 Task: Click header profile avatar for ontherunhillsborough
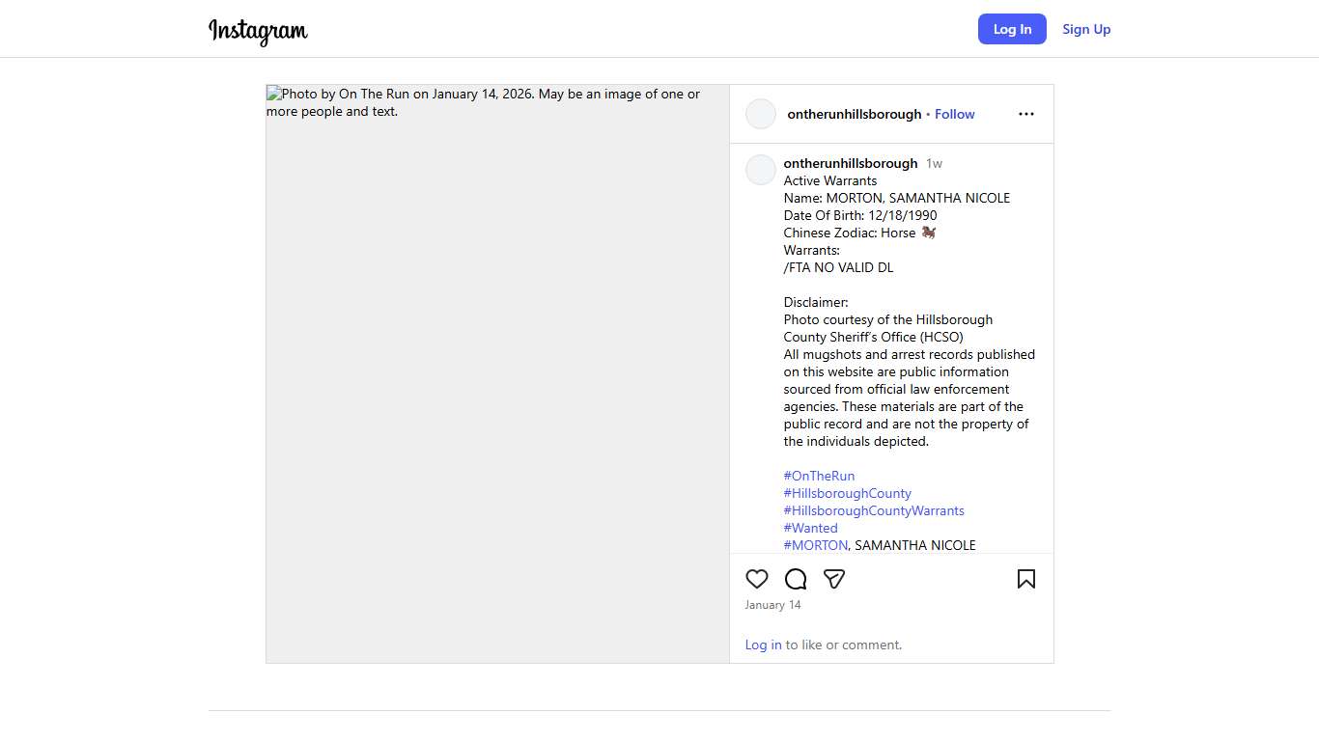(761, 114)
